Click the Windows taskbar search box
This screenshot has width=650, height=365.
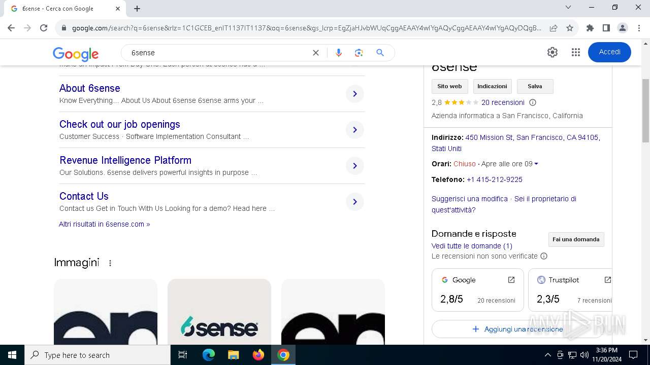(97, 355)
